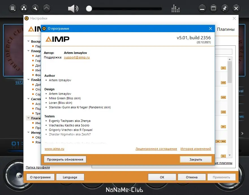
Task: Open Лицензионное соглашение link
Action: 156,149
